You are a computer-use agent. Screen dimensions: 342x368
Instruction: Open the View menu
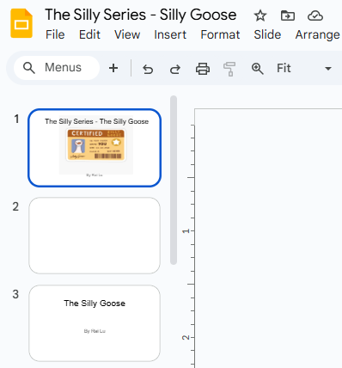(127, 34)
